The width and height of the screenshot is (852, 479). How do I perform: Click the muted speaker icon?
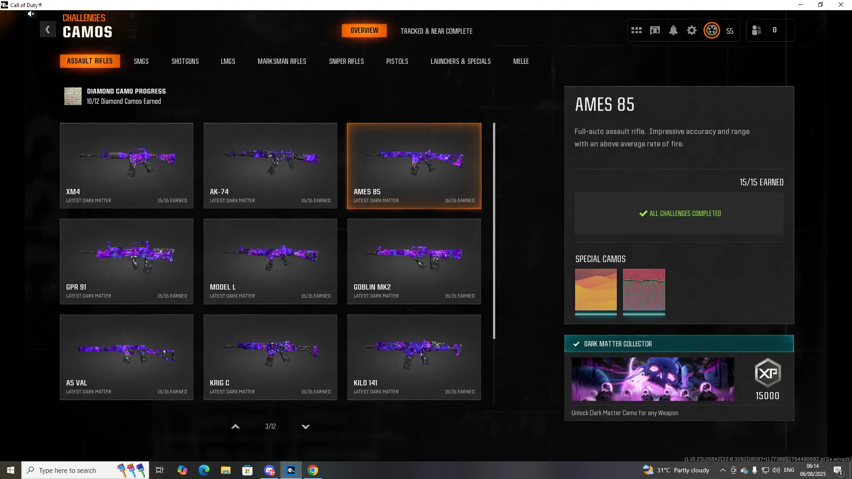[x=31, y=14]
